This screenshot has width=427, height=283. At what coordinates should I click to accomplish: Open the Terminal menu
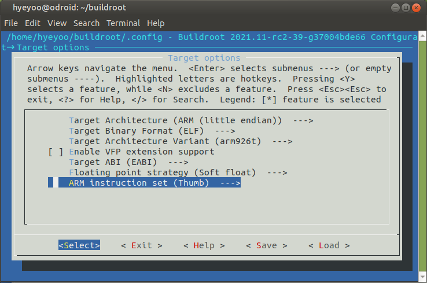coord(123,23)
